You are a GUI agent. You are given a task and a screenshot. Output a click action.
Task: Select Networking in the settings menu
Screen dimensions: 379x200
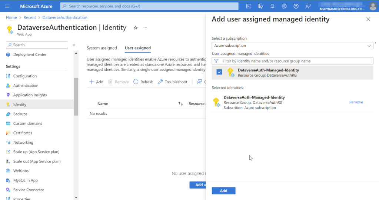[x=23, y=142]
